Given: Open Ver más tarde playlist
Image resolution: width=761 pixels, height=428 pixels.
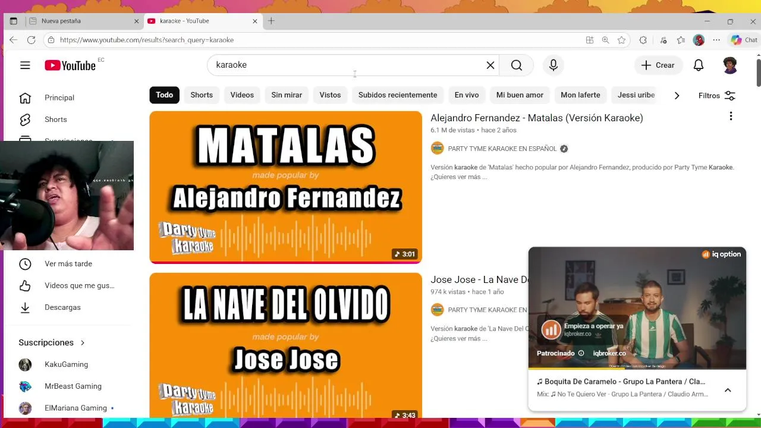Looking at the screenshot, I should [x=68, y=264].
